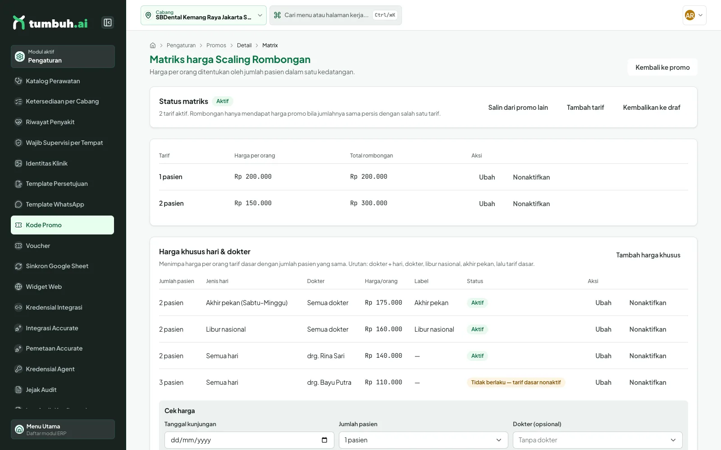
Task: Click Tambah tarif button
Action: coord(585,108)
